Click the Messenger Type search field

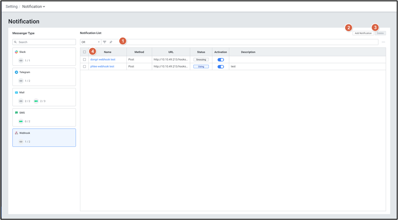coord(44,42)
